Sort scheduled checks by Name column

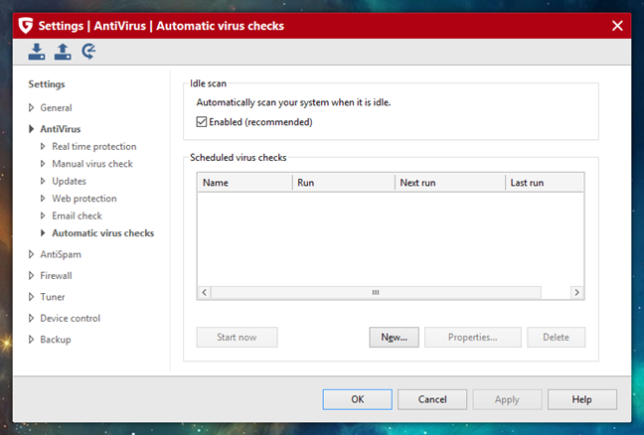pyautogui.click(x=244, y=183)
